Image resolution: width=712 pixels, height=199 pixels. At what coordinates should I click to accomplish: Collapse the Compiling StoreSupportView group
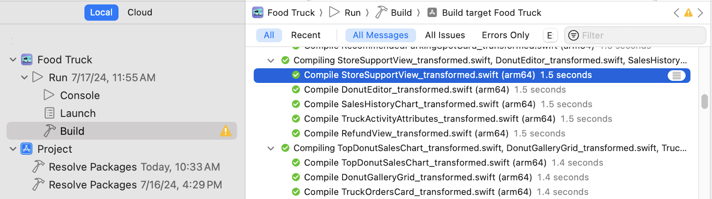(x=271, y=60)
